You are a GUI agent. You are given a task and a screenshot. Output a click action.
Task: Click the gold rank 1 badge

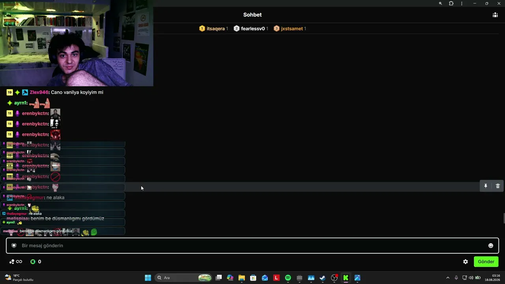pos(202,28)
